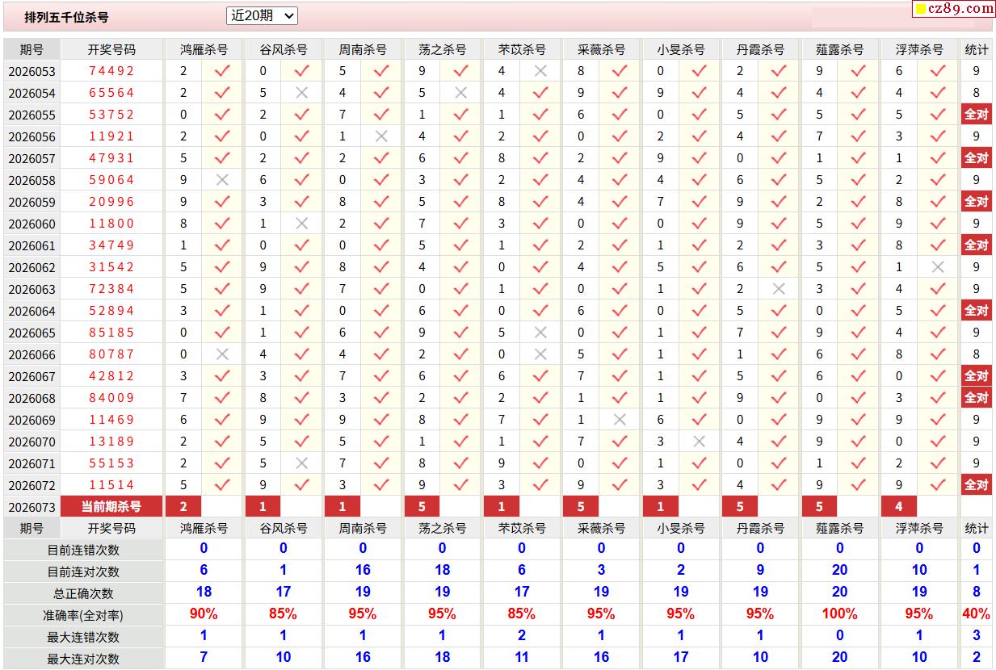Click the 全对 badge in row 2026055
The image size is (996, 670).
tap(976, 115)
